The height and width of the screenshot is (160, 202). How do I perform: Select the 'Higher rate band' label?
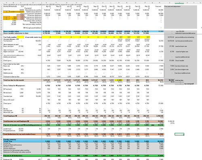click(x=8, y=51)
